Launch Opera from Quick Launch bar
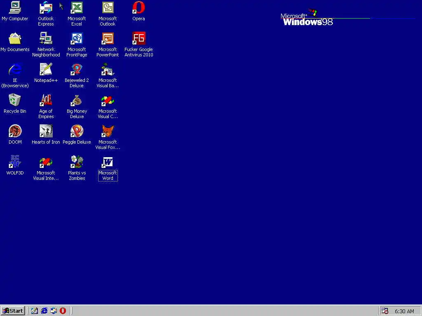Viewport: 422px width, 316px height. click(x=63, y=311)
